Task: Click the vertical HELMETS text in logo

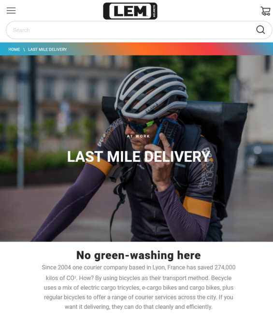Action: click(x=154, y=11)
